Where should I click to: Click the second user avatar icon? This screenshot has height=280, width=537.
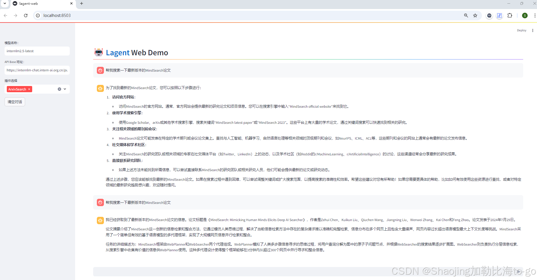coord(100,202)
